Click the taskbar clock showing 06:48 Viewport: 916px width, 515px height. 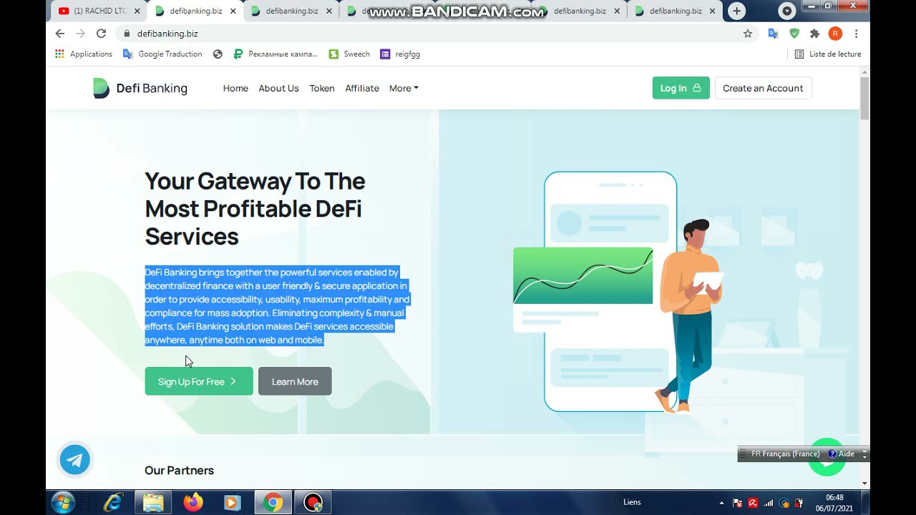tap(834, 502)
